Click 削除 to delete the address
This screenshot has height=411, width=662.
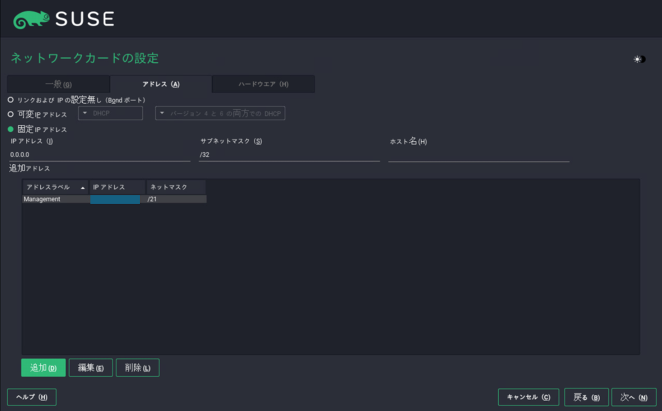click(137, 367)
